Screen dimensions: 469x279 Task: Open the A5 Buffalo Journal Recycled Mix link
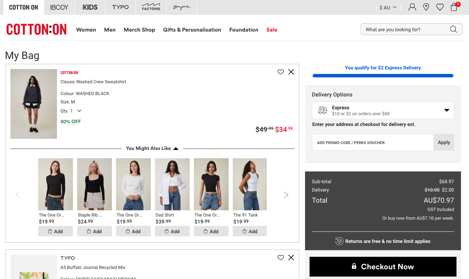tap(93, 268)
